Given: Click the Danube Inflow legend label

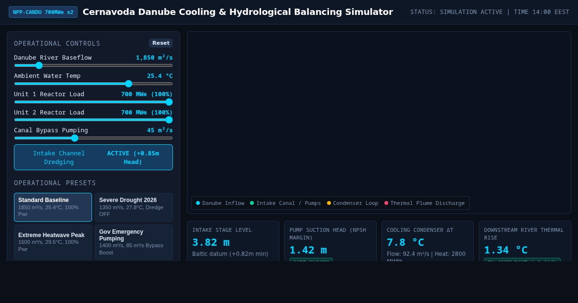Looking at the screenshot, I should tap(223, 203).
